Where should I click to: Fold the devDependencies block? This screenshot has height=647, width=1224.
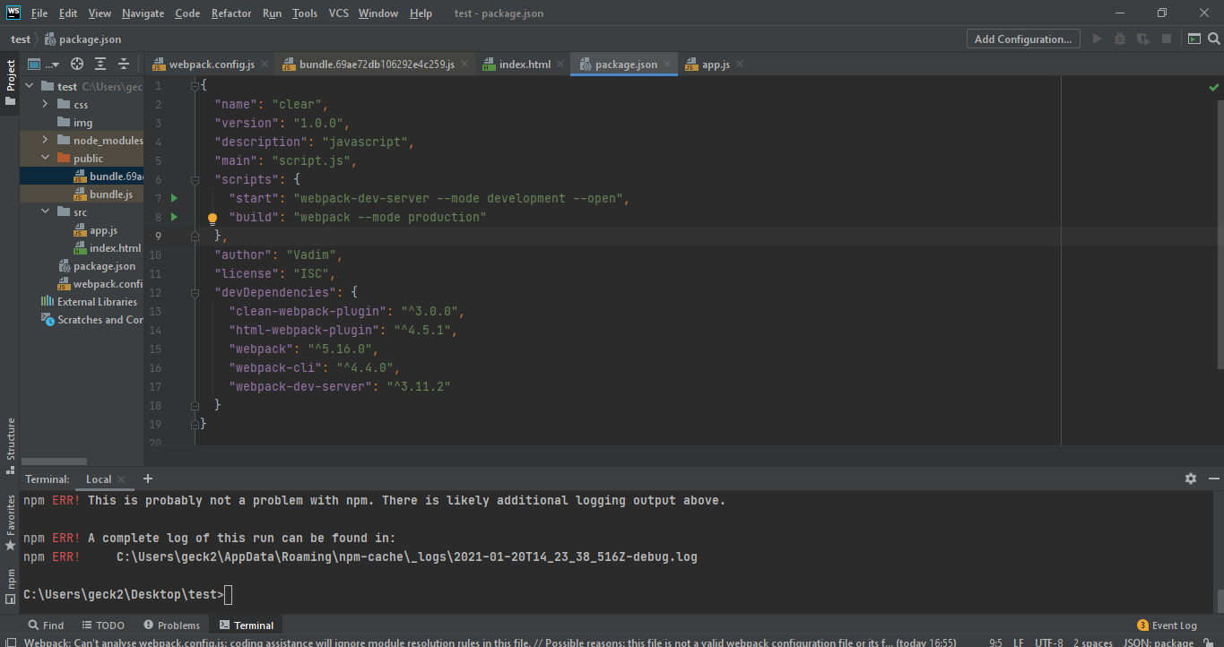pos(195,292)
